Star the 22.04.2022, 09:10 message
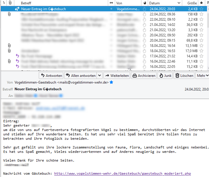This screenshot has height=177, width=209. [201, 19]
